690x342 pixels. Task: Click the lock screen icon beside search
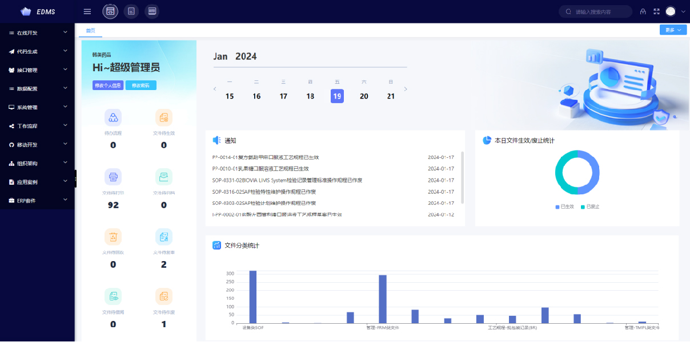click(643, 11)
